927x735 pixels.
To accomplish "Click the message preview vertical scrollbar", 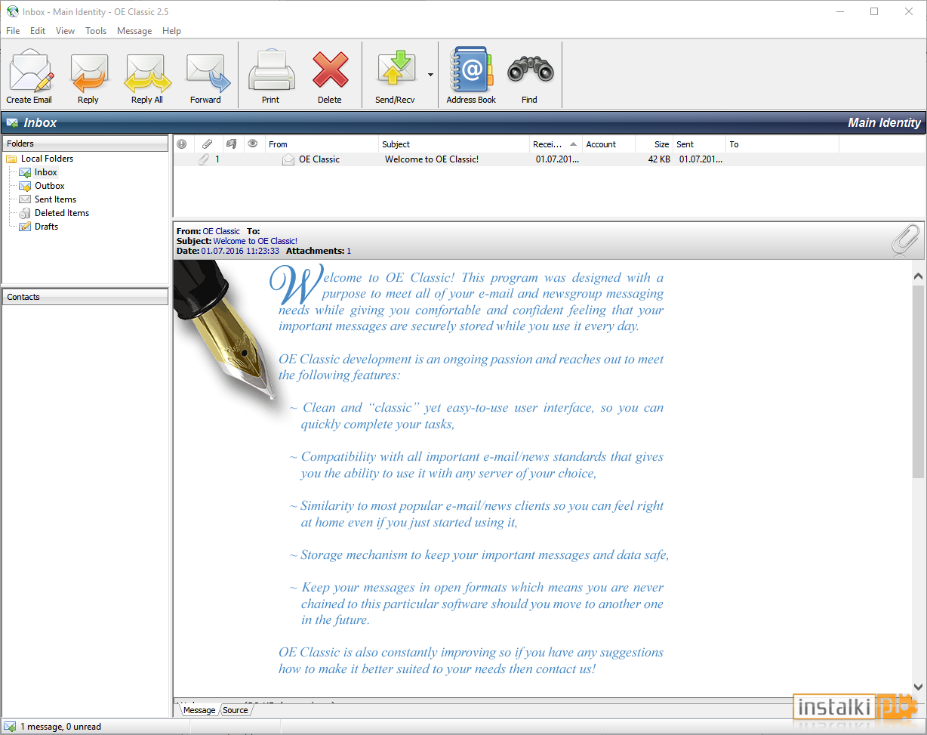I will coord(918,481).
